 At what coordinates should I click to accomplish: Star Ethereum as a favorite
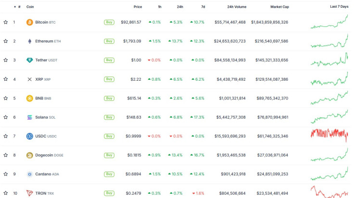[6, 41]
